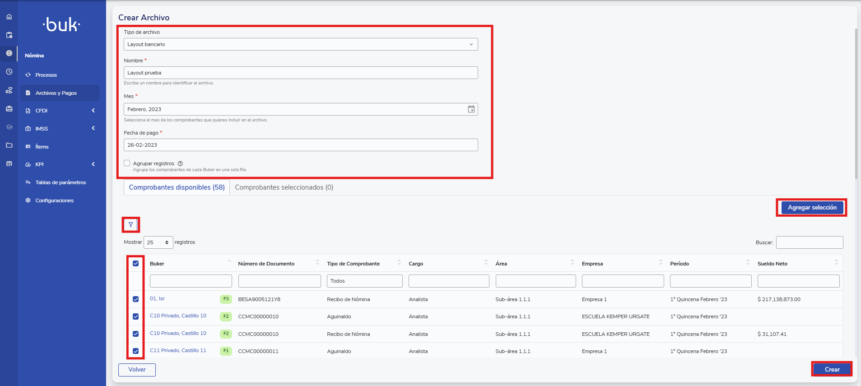Image resolution: width=861 pixels, height=386 pixels.
Task: Open the calendar icon in the Mes field
Action: coord(471,109)
